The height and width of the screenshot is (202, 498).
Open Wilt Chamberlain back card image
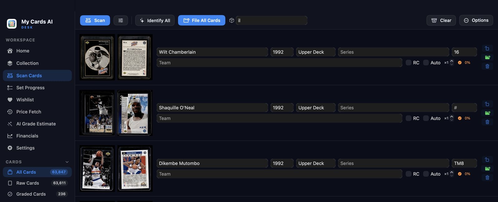pyautogui.click(x=135, y=57)
